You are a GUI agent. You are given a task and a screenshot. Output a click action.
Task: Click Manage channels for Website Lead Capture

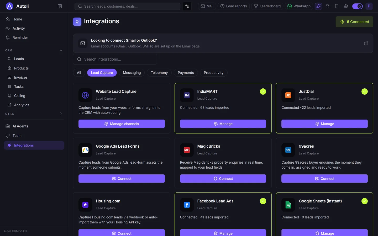pos(122,124)
